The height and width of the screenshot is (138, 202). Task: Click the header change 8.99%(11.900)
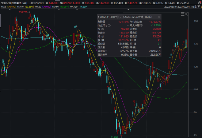[x=72, y=3]
